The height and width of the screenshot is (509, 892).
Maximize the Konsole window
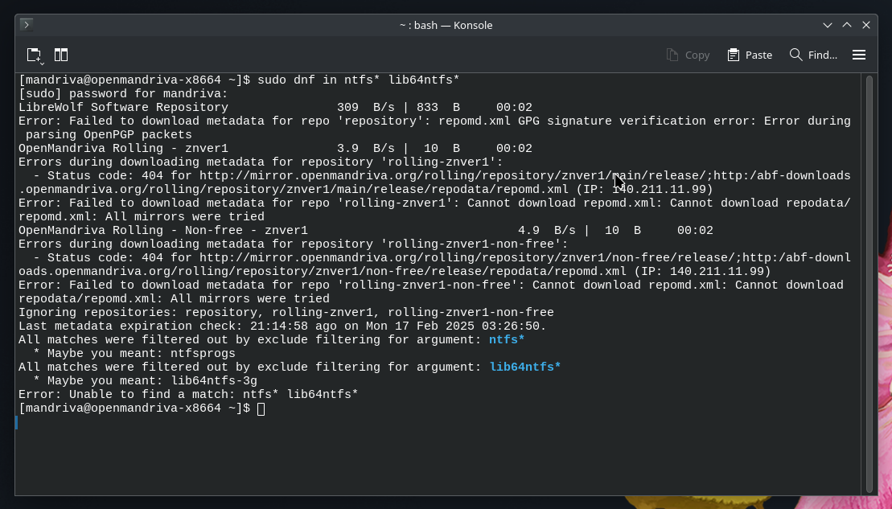[846, 25]
